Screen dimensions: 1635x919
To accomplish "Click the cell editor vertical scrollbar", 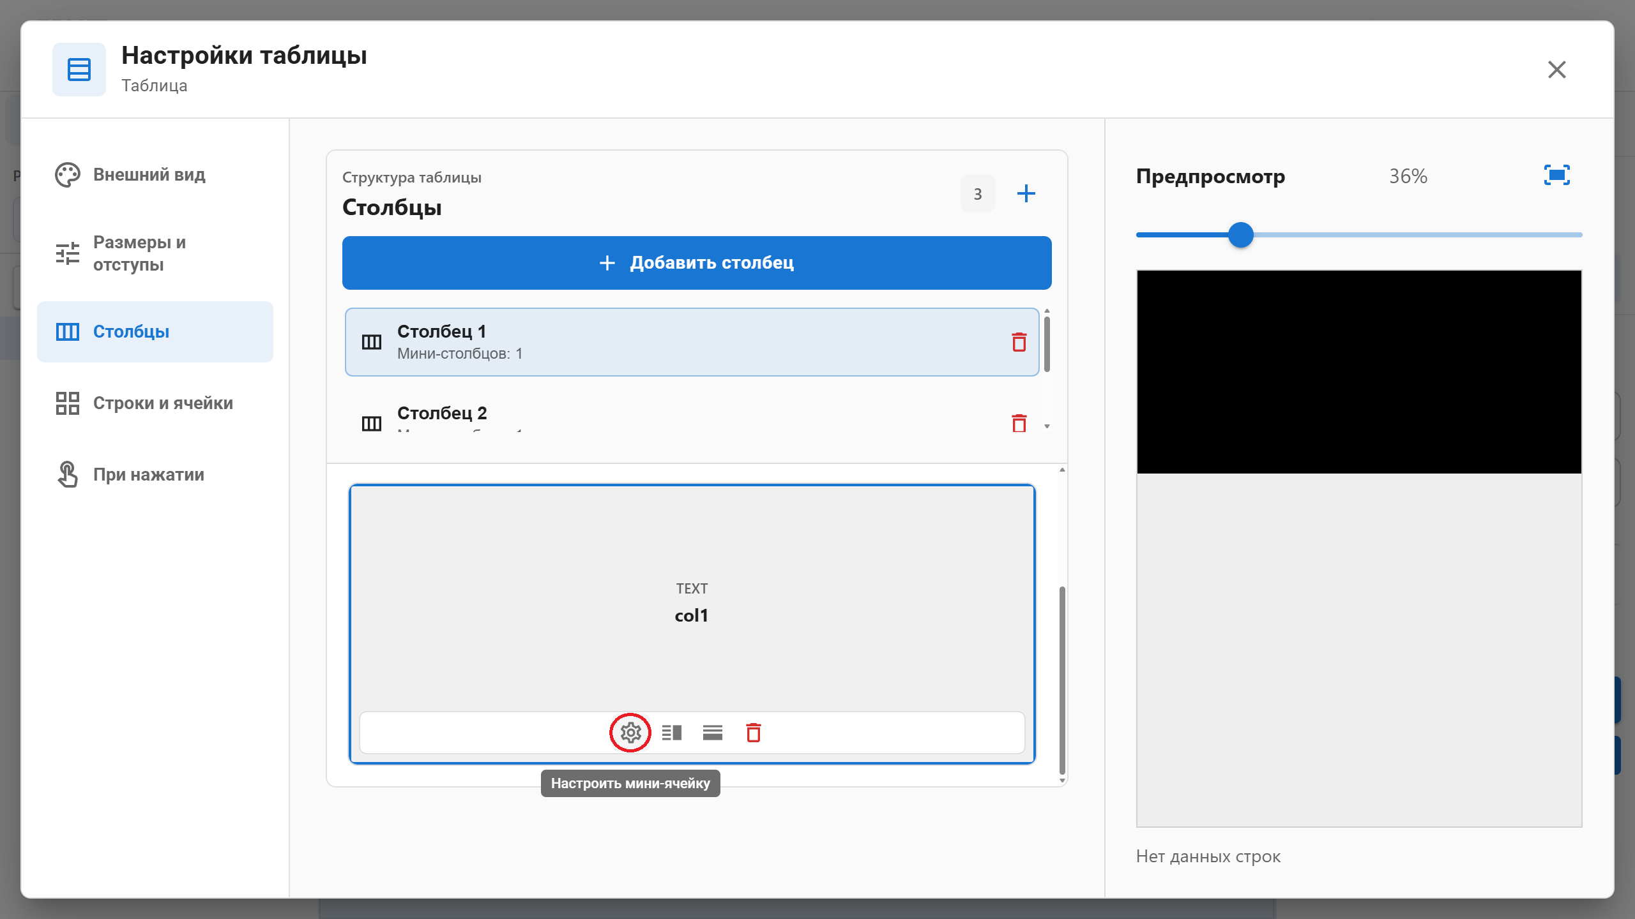I will 1062,680.
